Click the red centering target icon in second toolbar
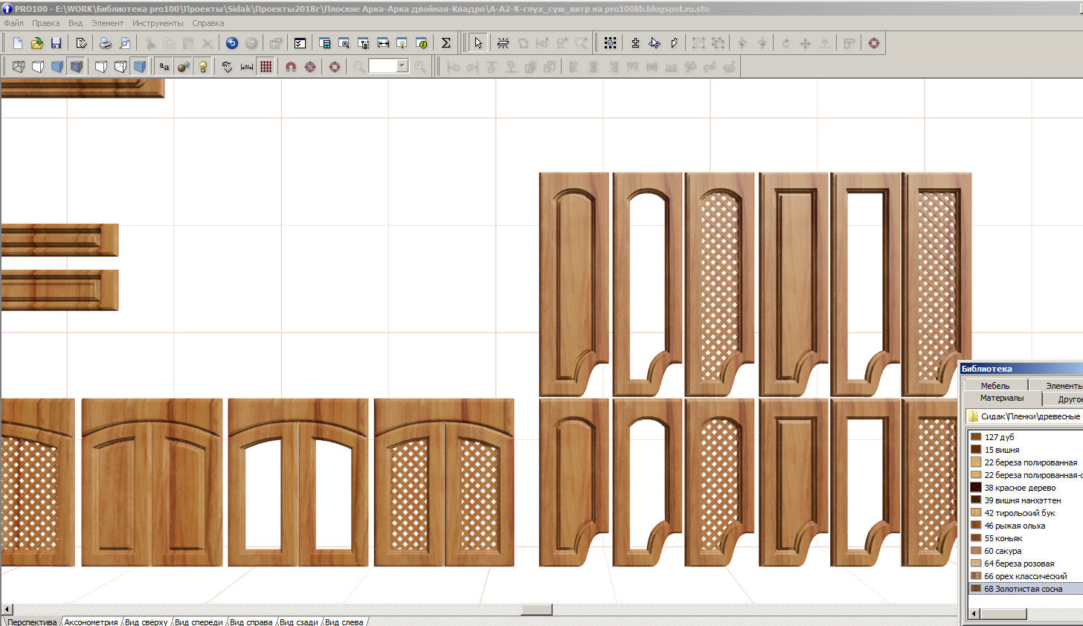Viewport: 1083px width, 626px height. 335,66
